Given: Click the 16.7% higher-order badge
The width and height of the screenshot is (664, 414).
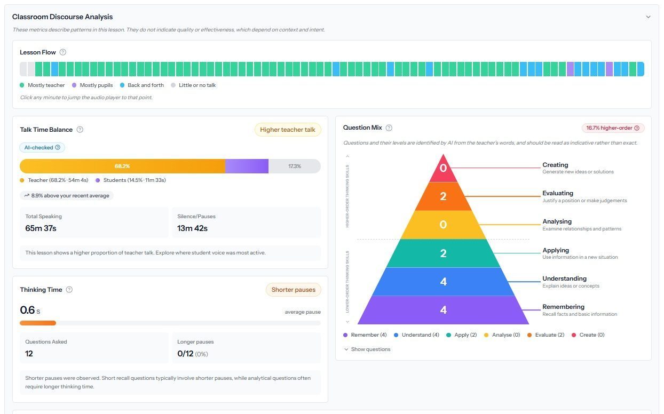Looking at the screenshot, I should coord(613,128).
